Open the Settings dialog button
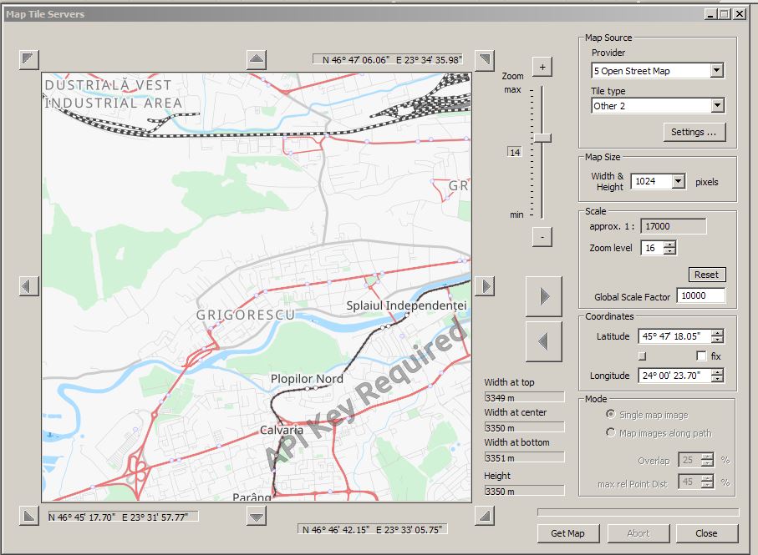 click(x=694, y=132)
